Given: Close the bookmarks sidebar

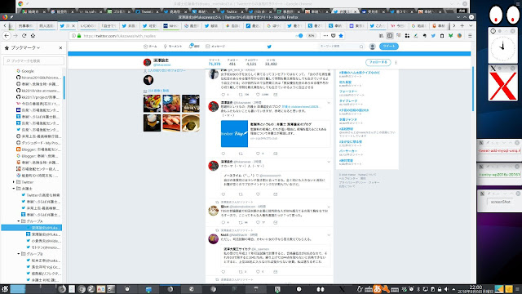Looking at the screenshot, I should [60, 47].
